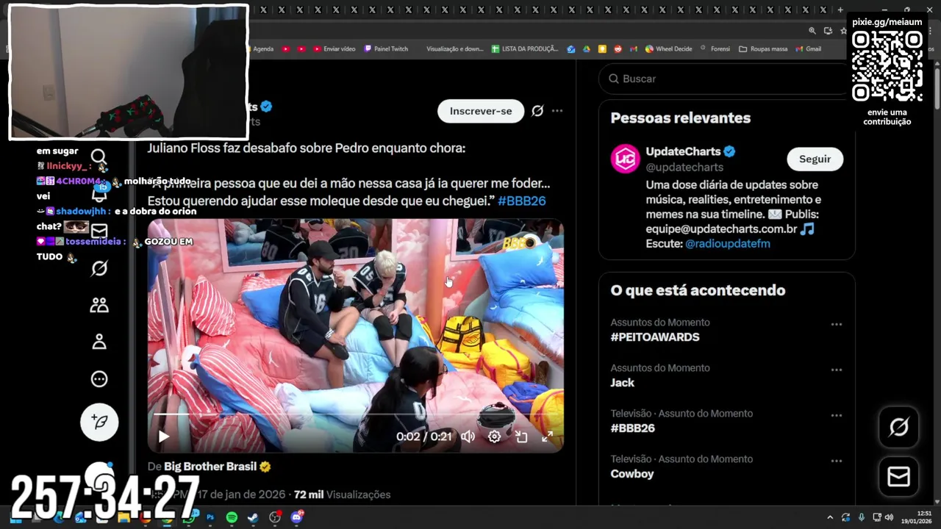Screen dimensions: 941x529
Task: Open more options for #PEITOAWARDS trend
Action: (x=837, y=324)
